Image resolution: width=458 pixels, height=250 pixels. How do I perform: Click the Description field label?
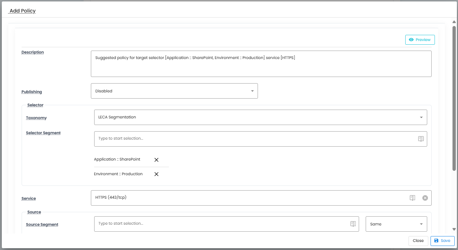[x=33, y=52]
